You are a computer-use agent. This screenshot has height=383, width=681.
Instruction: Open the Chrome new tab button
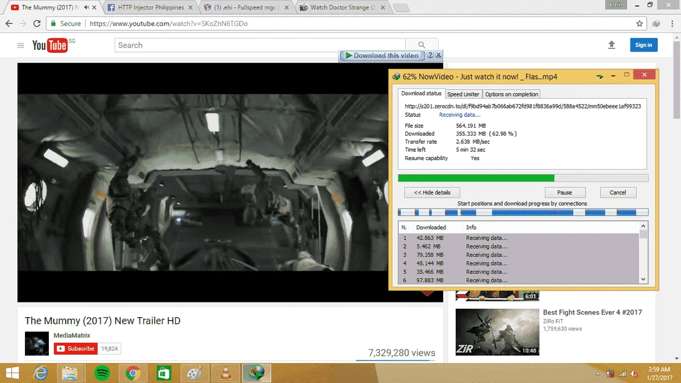click(401, 8)
